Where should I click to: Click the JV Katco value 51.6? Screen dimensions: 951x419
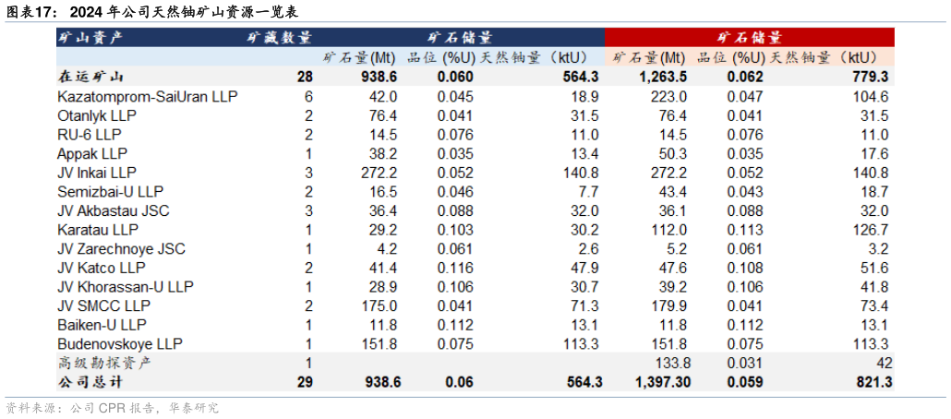point(876,268)
